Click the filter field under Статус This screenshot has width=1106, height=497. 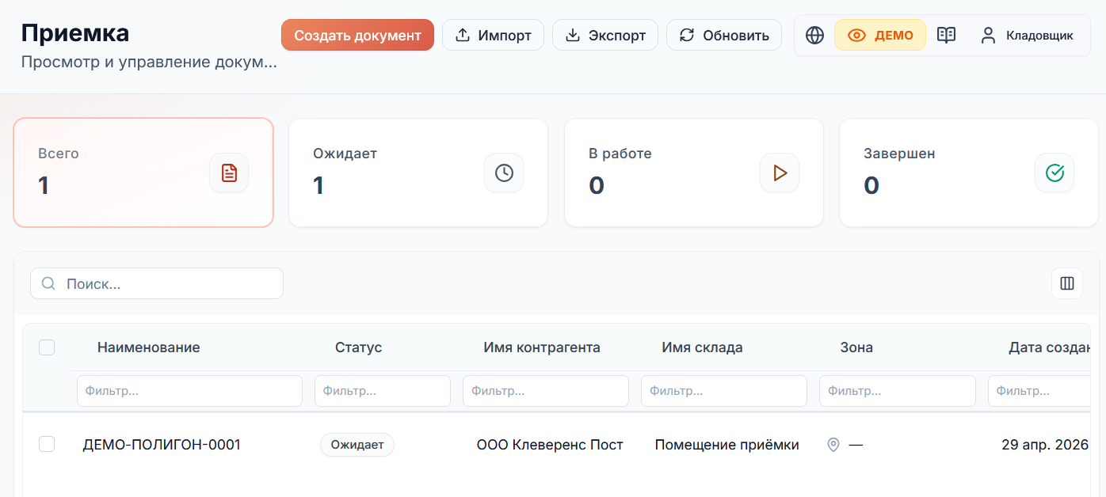click(x=383, y=391)
